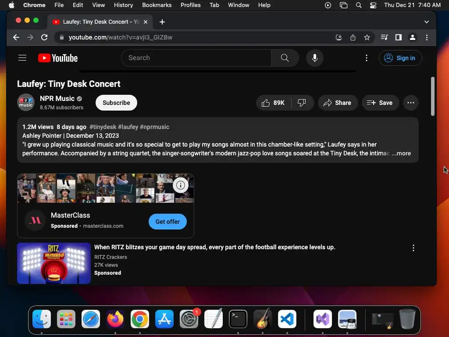Image resolution: width=449 pixels, height=337 pixels.
Task: Open the Apple menu
Action: [11, 5]
